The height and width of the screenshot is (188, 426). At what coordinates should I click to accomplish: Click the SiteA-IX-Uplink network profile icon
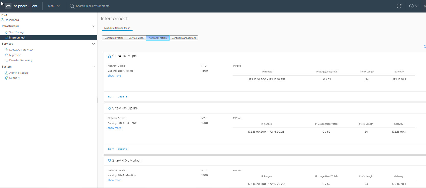click(x=109, y=108)
